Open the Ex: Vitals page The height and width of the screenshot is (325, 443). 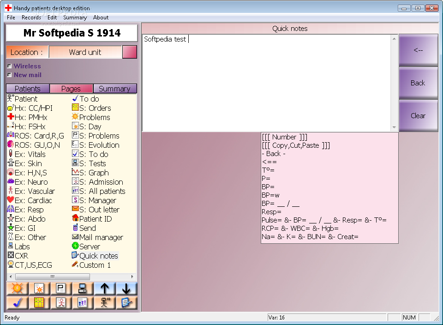[x=27, y=154]
